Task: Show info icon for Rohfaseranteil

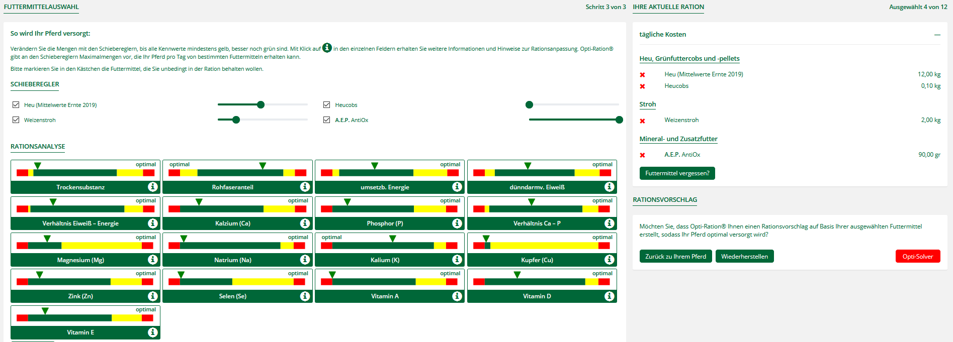Action: point(305,187)
